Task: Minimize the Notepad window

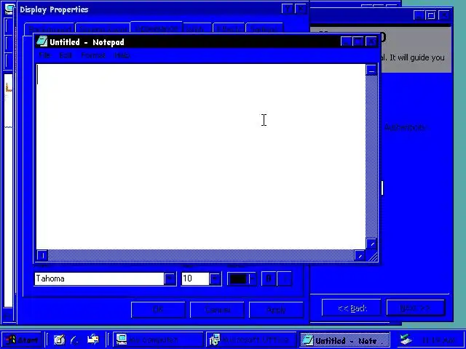Action: coord(347,41)
